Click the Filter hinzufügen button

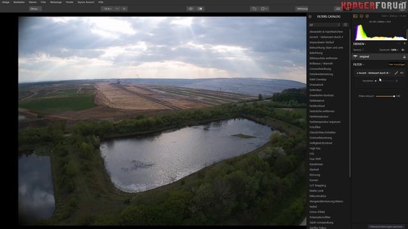(x=397, y=64)
